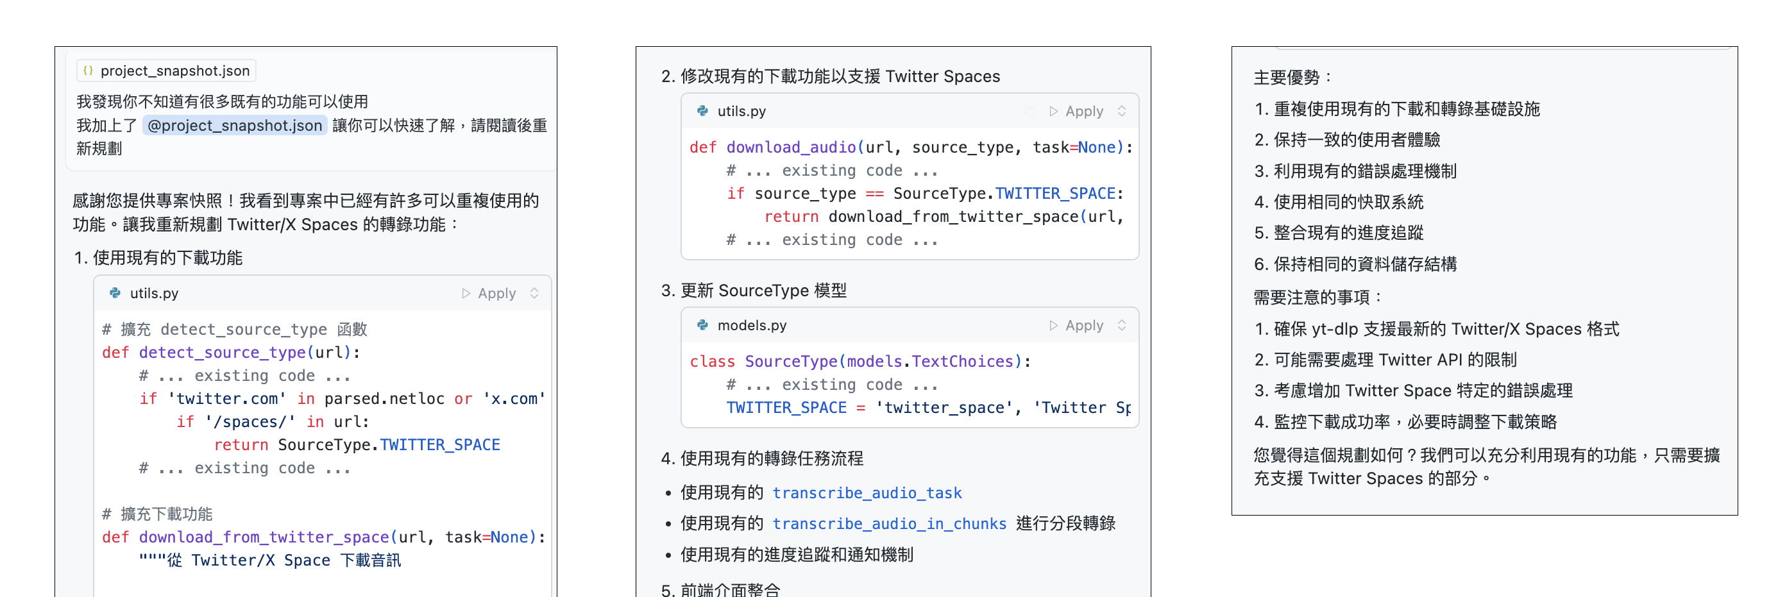1787x597 pixels.
Task: Click item "3. 考慮增加 Twitter Space 特定的錯誤處理"
Action: tap(1413, 391)
